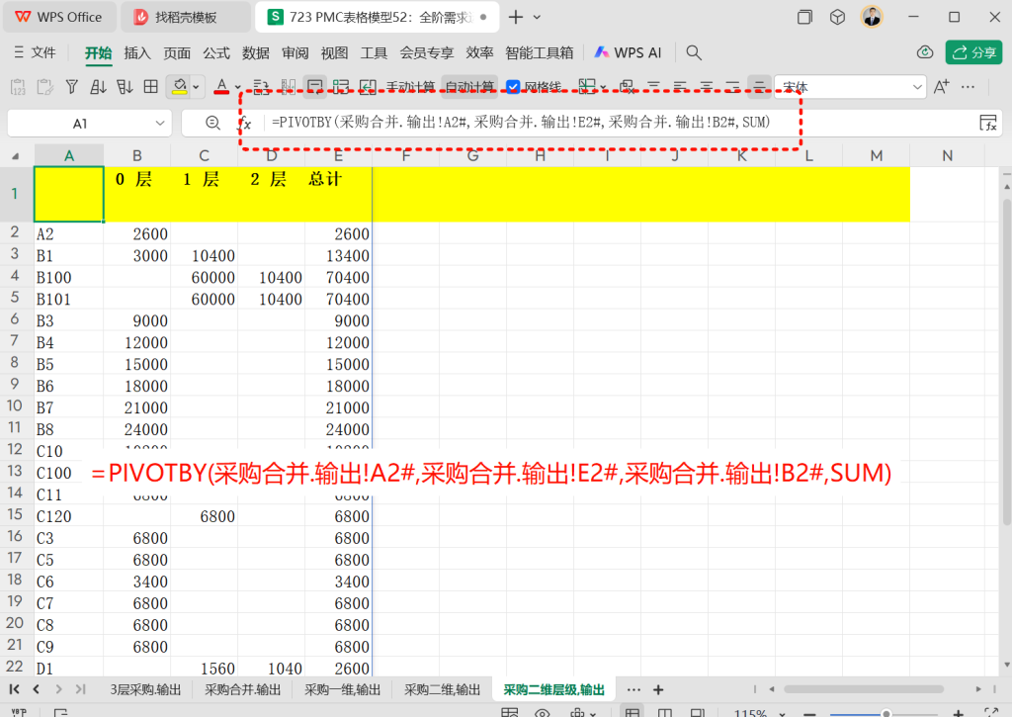Toggle the 网格线 gridlines checkbox
This screenshot has width=1012, height=717.
tap(513, 87)
